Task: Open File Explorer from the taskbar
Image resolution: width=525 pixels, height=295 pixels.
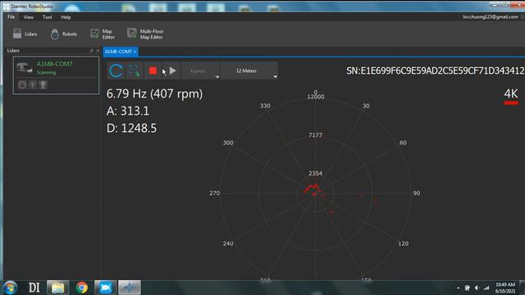Action: click(58, 288)
